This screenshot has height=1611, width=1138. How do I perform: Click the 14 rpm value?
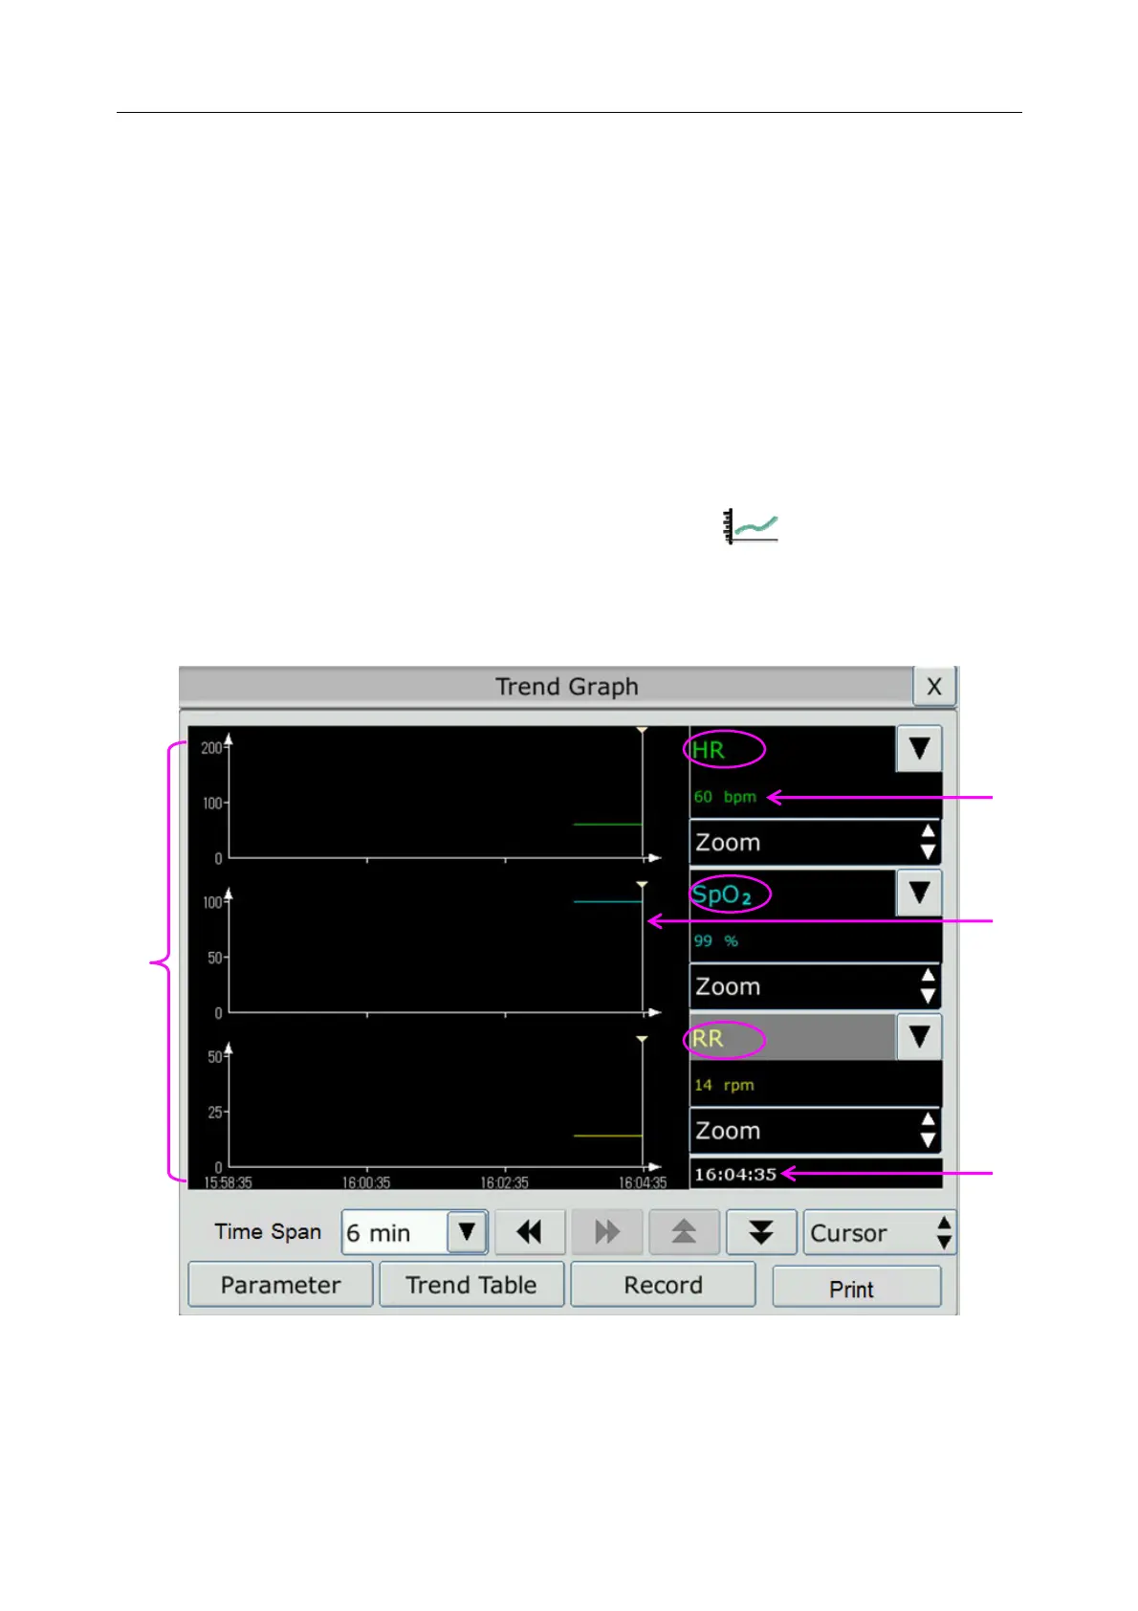tap(724, 1086)
